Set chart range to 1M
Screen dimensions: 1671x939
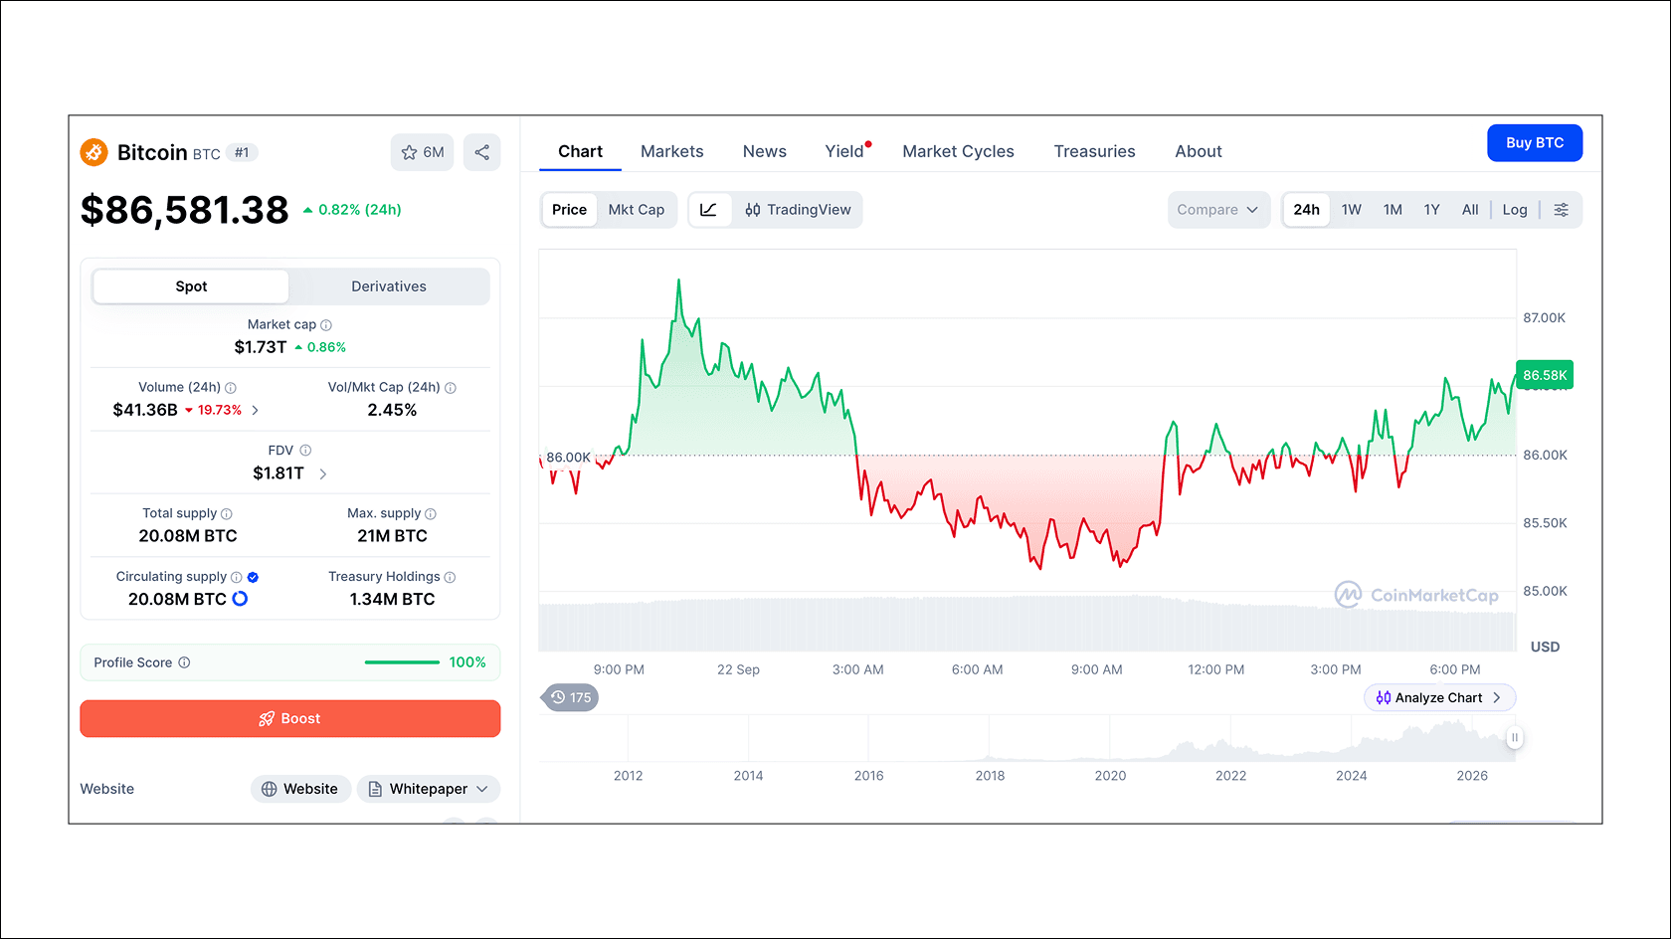click(x=1392, y=210)
